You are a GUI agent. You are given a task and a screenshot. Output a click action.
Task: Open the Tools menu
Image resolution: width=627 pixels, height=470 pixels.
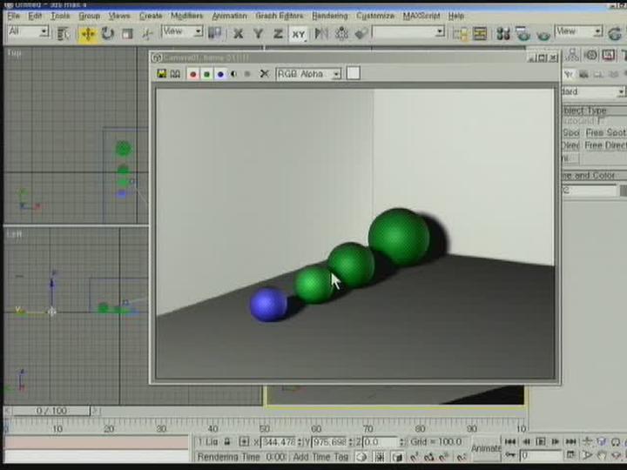pos(60,16)
